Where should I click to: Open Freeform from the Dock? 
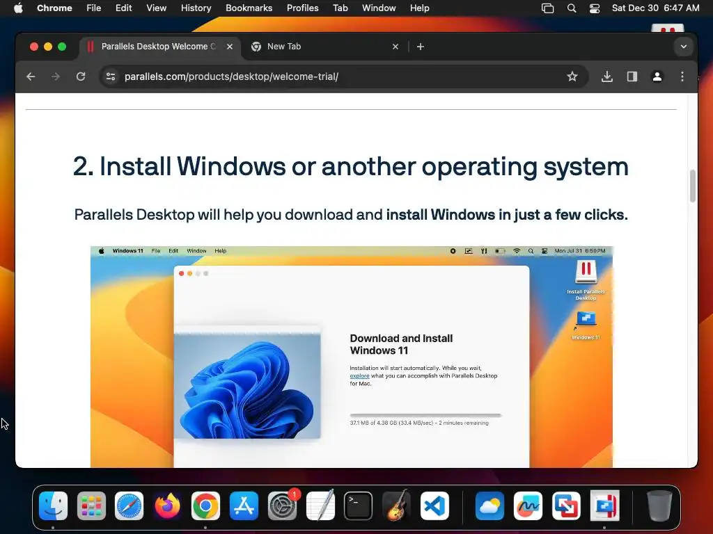point(528,506)
